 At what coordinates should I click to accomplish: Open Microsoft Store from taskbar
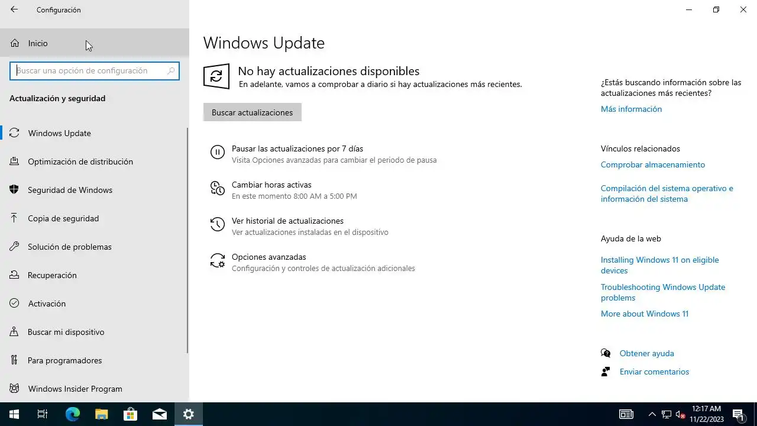pos(130,414)
